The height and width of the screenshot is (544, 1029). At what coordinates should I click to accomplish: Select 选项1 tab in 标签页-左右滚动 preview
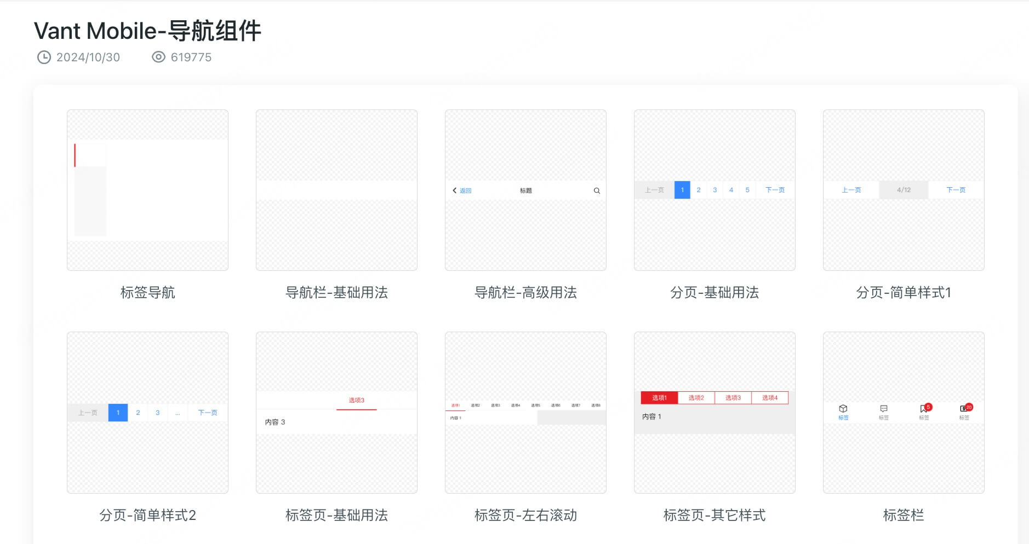click(x=455, y=406)
